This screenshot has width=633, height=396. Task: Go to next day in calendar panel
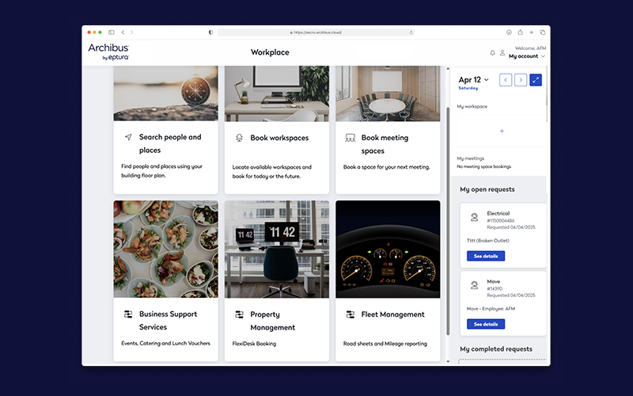click(x=521, y=80)
